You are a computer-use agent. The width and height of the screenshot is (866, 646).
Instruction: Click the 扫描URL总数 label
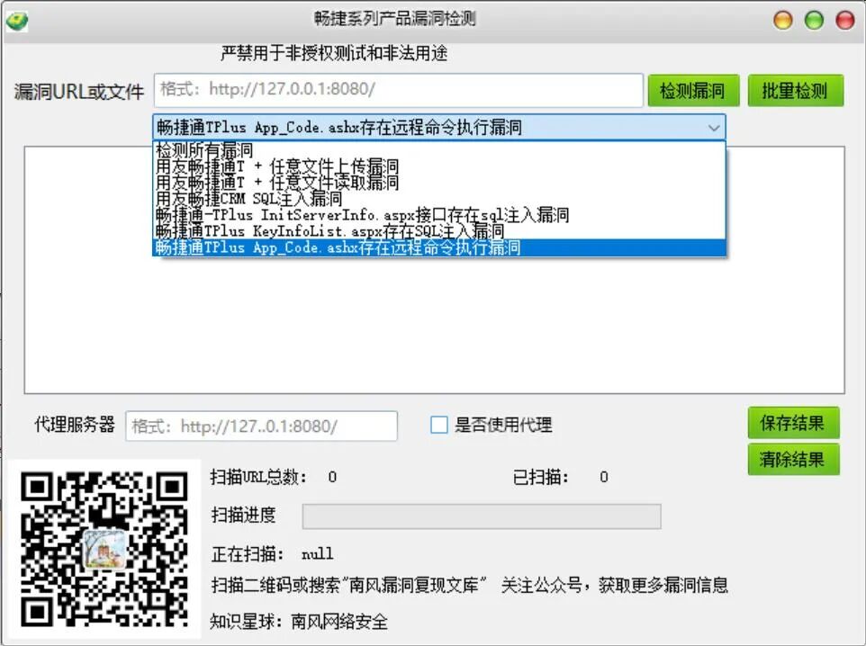[x=258, y=477]
